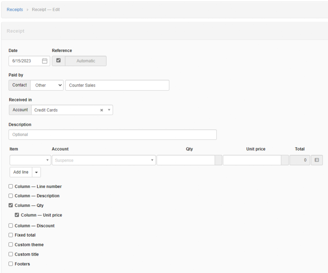Open the calendar icon in the Date field
Image resolution: width=328 pixels, height=273 pixels.
[45, 61]
